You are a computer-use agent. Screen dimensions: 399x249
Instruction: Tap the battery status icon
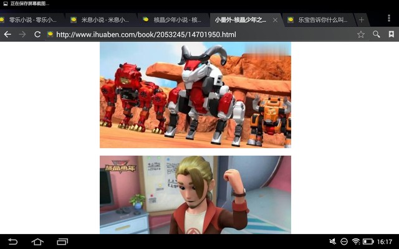pyautogui.click(x=368, y=242)
